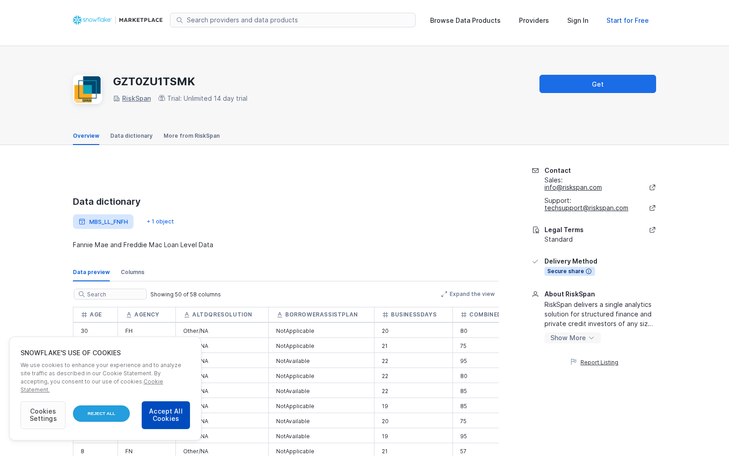Click the magnifier icon in marketplace search

coord(180,20)
